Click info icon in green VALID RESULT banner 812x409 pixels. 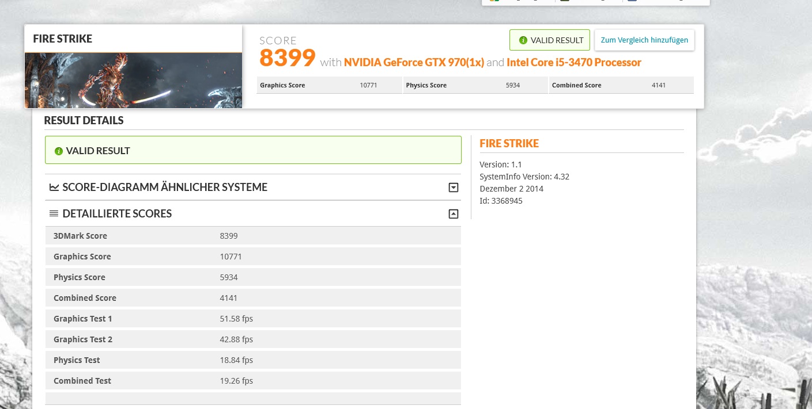click(58, 151)
